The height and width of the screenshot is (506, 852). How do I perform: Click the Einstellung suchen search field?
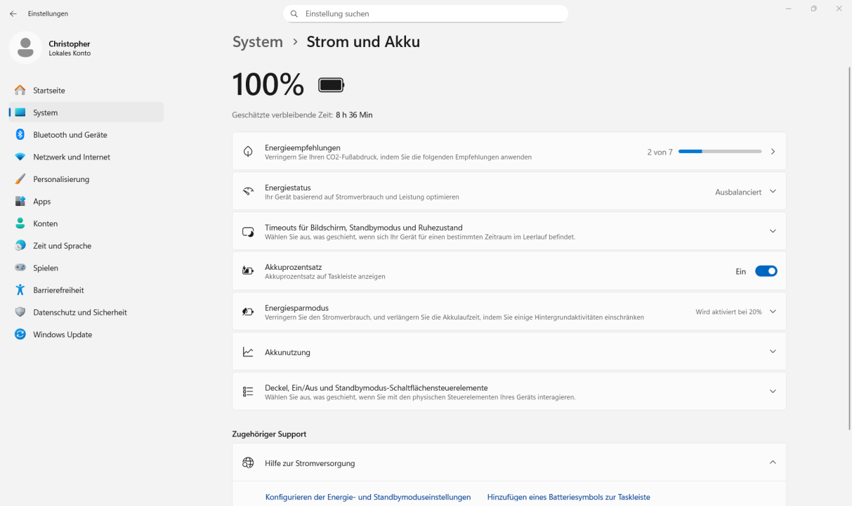[426, 13]
